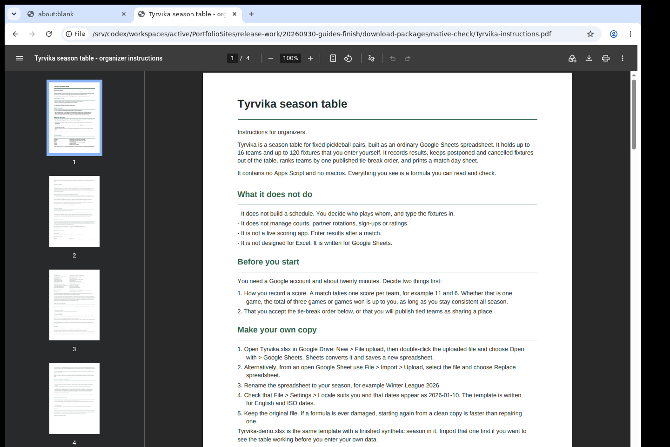670x447 pixels.
Task: Click the 'Make your own copy' heading
Action: point(277,330)
